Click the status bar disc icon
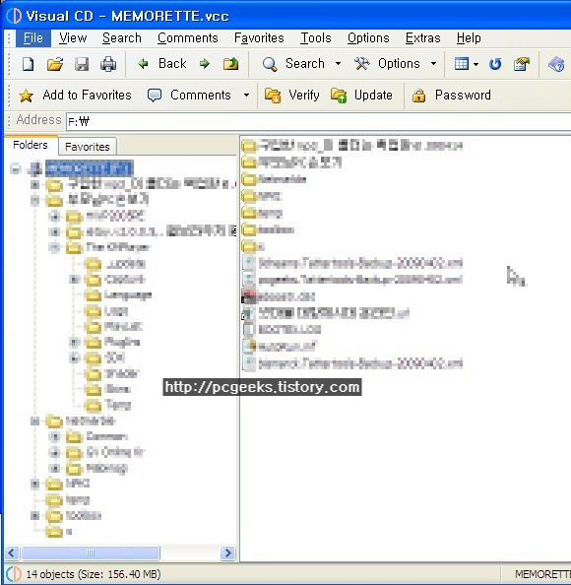Screen dimensions: 571x585 point(14,574)
